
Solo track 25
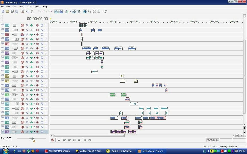tap(46, 109)
